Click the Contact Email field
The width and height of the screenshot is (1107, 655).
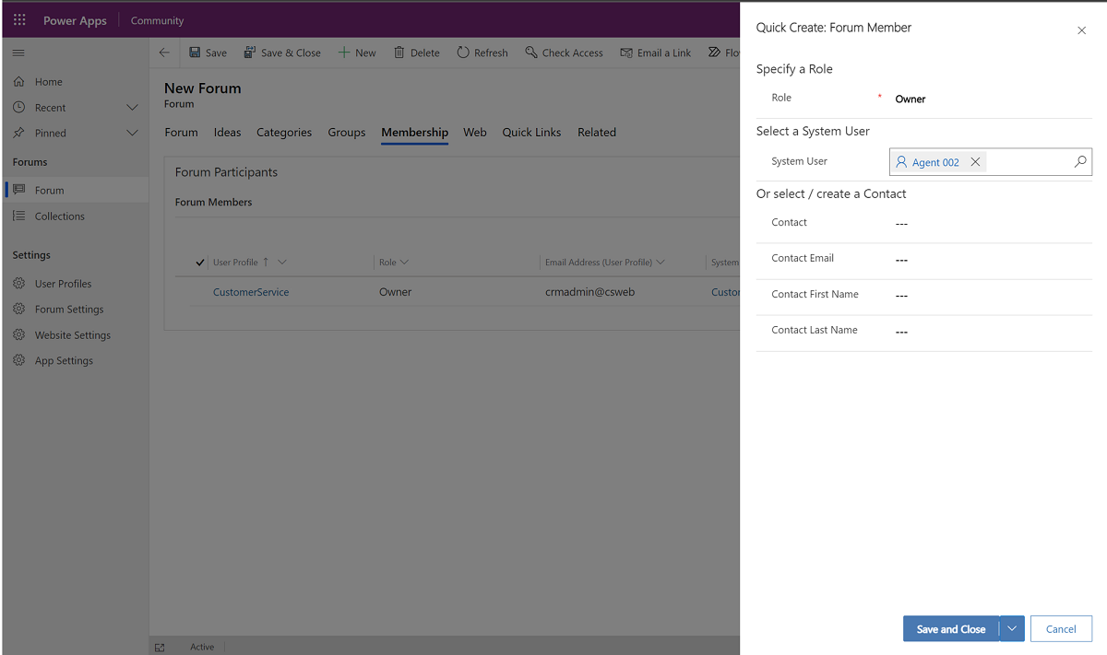(x=992, y=260)
